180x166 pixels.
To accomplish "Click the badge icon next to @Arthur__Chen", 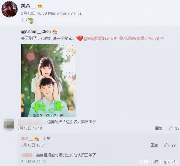I will (x=55, y=32).
